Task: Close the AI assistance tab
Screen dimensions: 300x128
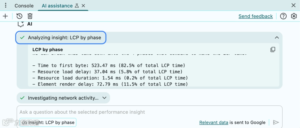Action: coord(83,6)
